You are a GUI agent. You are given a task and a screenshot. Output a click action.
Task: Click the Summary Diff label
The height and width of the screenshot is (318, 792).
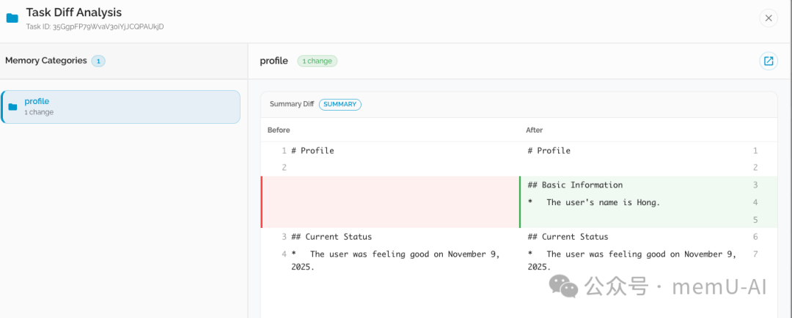pyautogui.click(x=291, y=104)
